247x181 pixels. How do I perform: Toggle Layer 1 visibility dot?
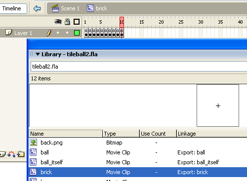click(x=58, y=33)
